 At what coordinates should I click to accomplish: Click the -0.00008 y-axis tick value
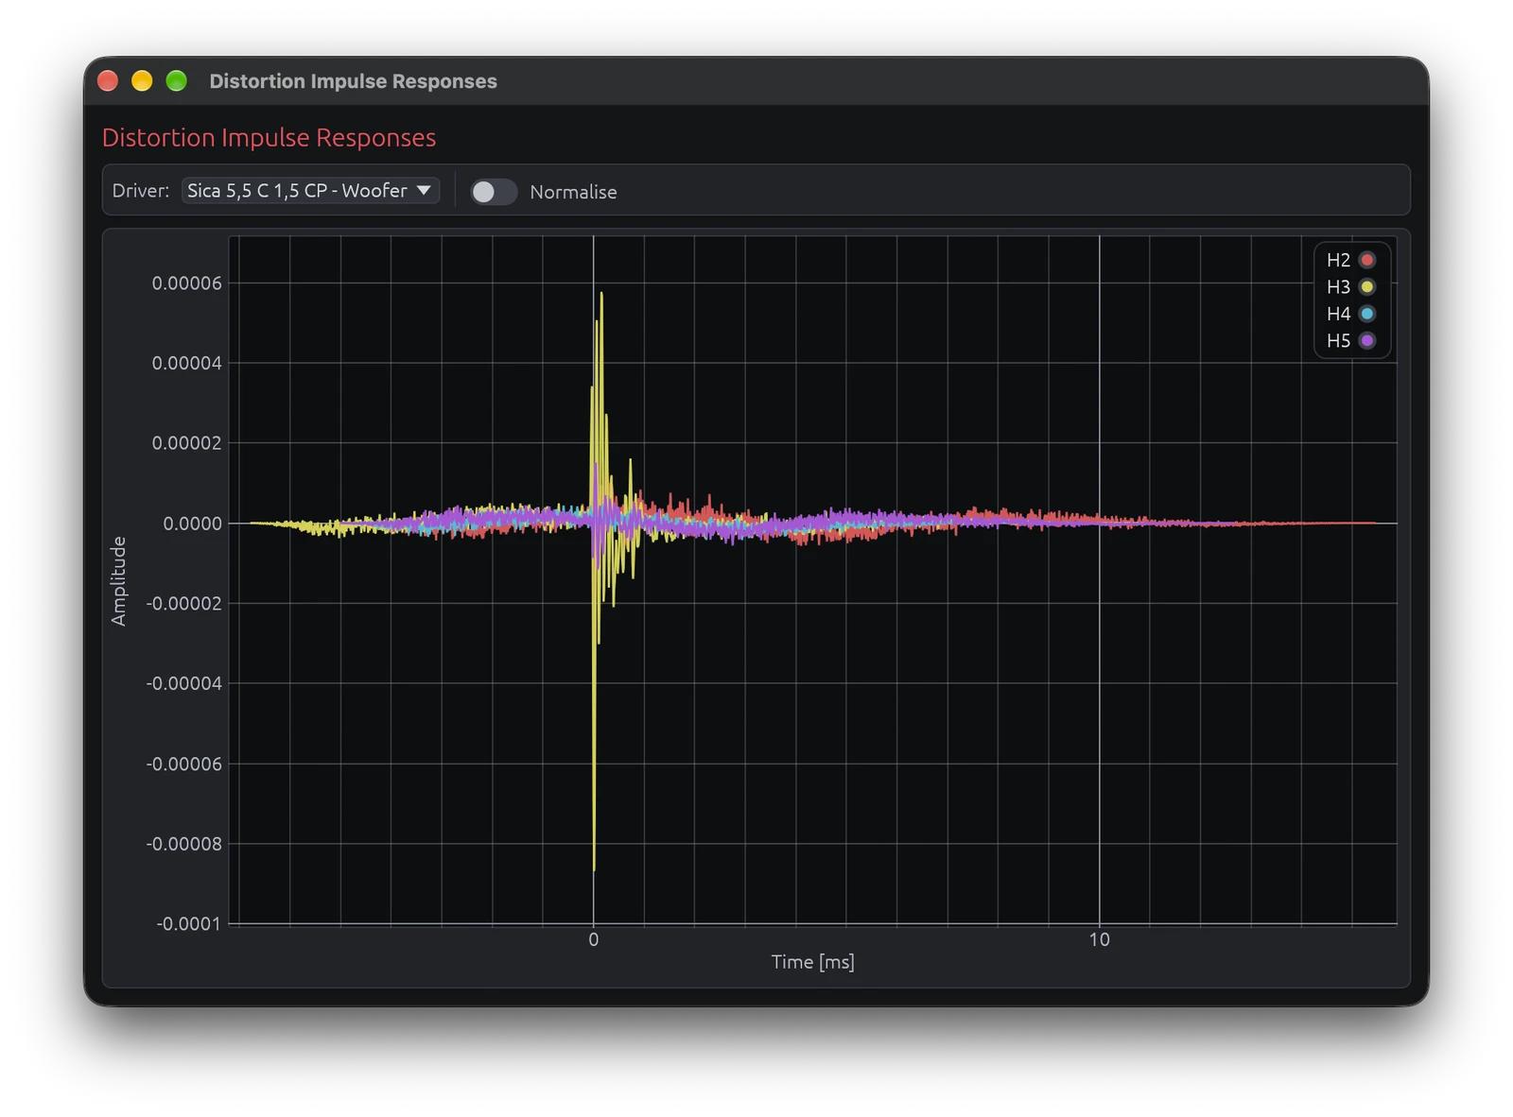point(183,844)
